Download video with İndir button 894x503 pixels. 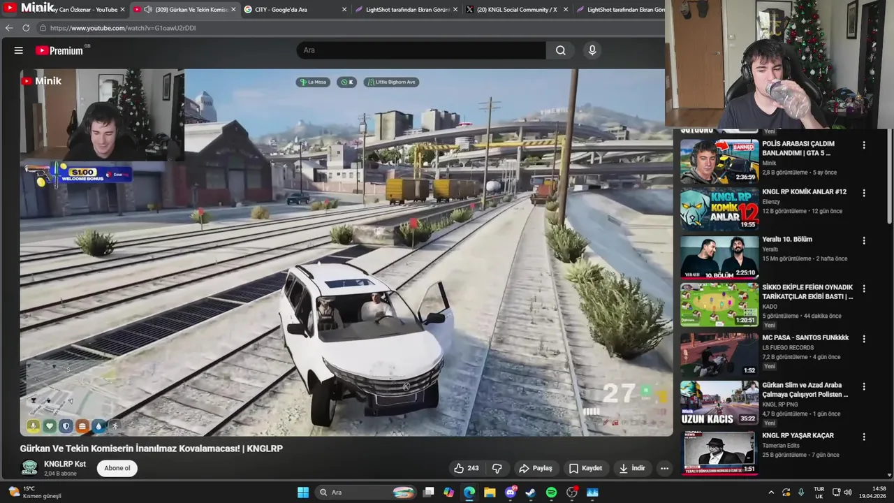click(x=632, y=468)
